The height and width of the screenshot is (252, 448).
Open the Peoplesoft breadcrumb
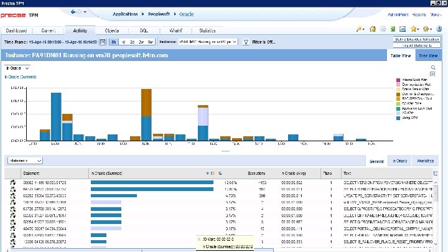click(159, 14)
